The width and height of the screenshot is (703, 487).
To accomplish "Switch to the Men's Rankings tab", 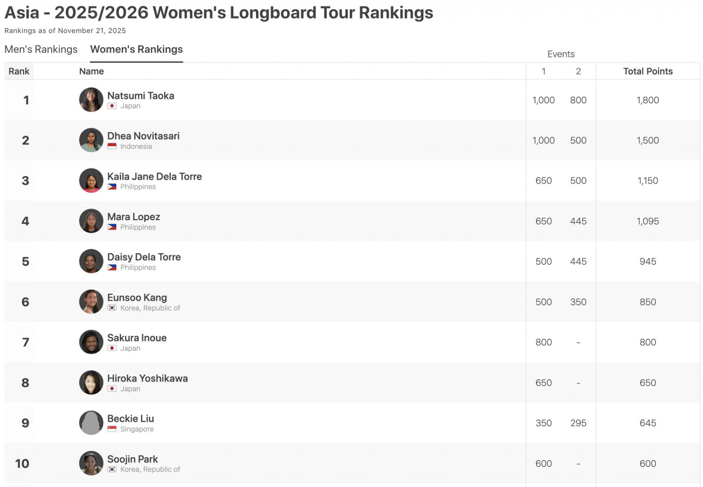I will (x=41, y=49).
